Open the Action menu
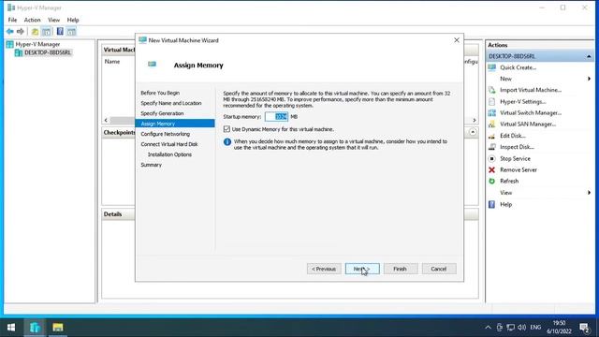This screenshot has width=599, height=337. pos(32,20)
